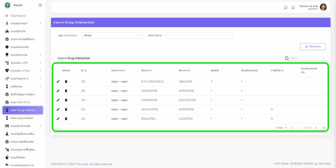
Task: Open the notifications bell icon
Action: pyautogui.click(x=293, y=8)
